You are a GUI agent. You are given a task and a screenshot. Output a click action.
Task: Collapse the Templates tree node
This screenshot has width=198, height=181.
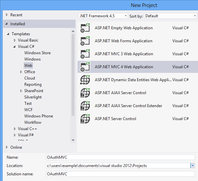[x=8, y=34]
